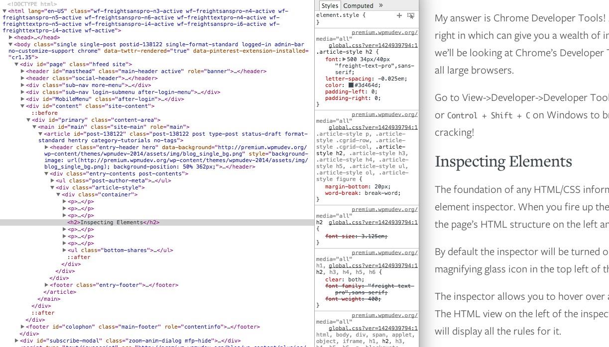Expand the sub-nav more-menu div
The width and height of the screenshot is (609, 347).
22,86
